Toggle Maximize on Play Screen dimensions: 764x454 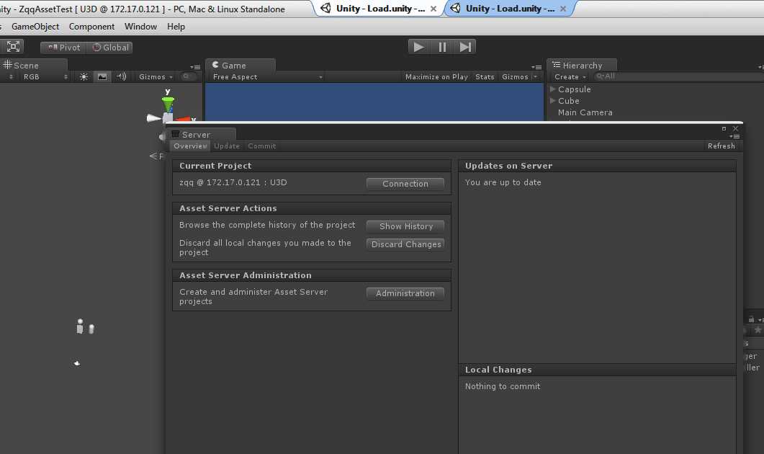tap(436, 76)
